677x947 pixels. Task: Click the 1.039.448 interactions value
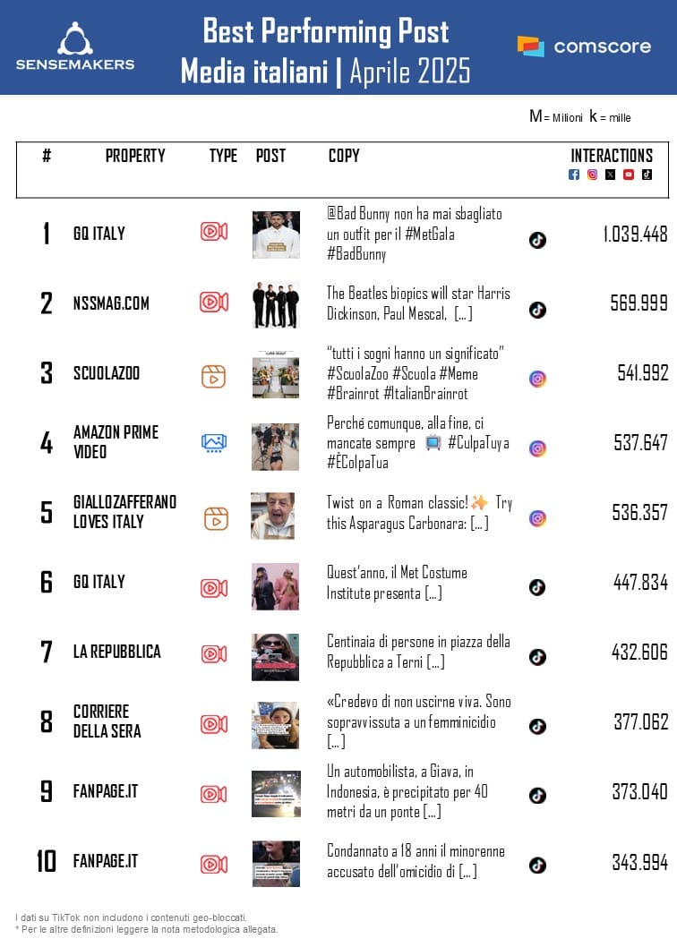pyautogui.click(x=635, y=235)
